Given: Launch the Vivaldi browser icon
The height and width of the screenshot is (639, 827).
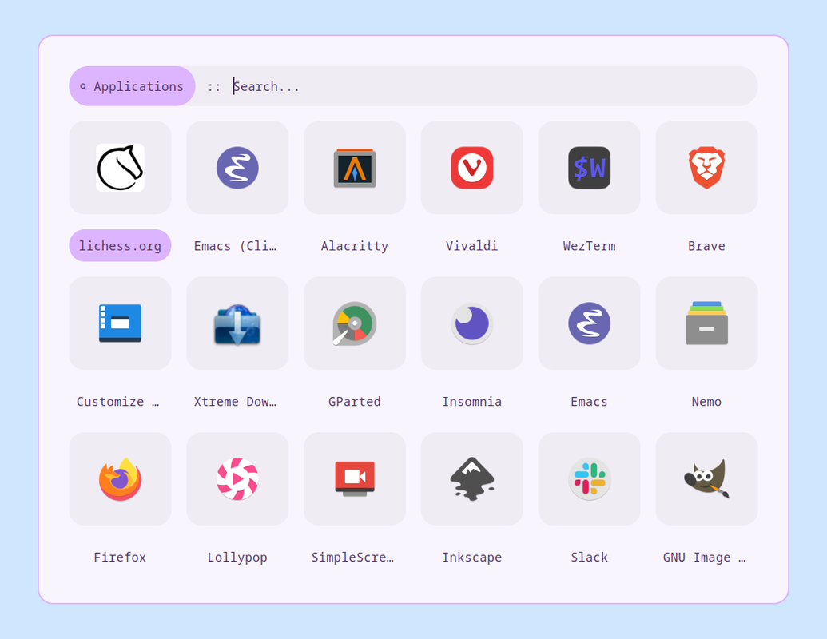Looking at the screenshot, I should [472, 168].
